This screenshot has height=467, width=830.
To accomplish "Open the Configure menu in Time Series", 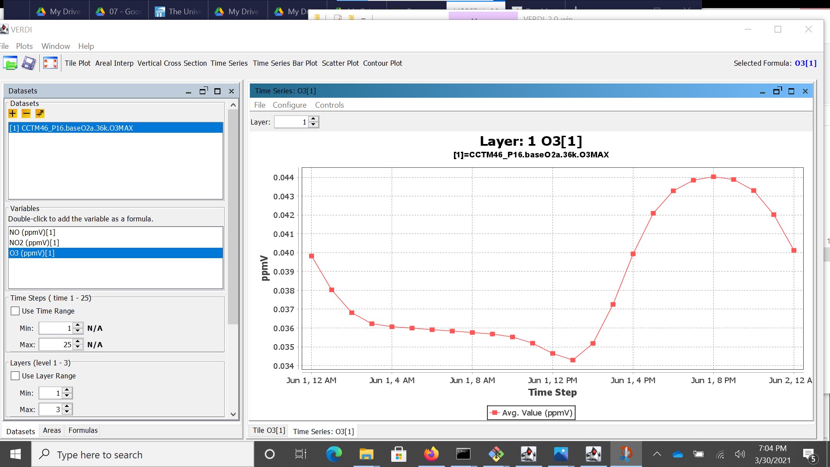I will 289,105.
